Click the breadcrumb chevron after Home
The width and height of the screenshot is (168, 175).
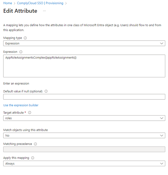[15, 3]
